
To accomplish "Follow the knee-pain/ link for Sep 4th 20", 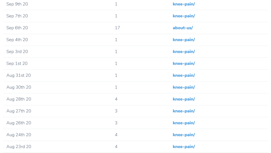I will pyautogui.click(x=184, y=40).
